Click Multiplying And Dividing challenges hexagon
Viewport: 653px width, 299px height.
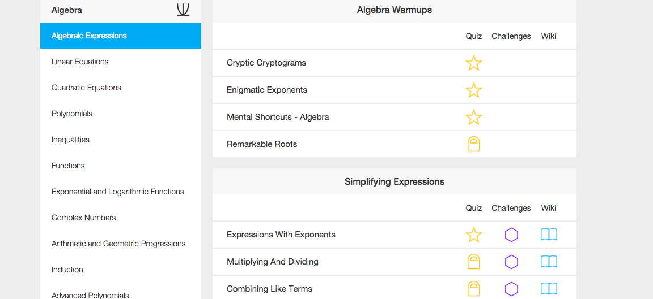tap(511, 262)
